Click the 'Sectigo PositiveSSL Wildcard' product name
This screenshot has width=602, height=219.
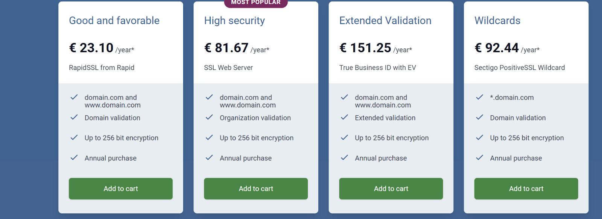click(520, 68)
